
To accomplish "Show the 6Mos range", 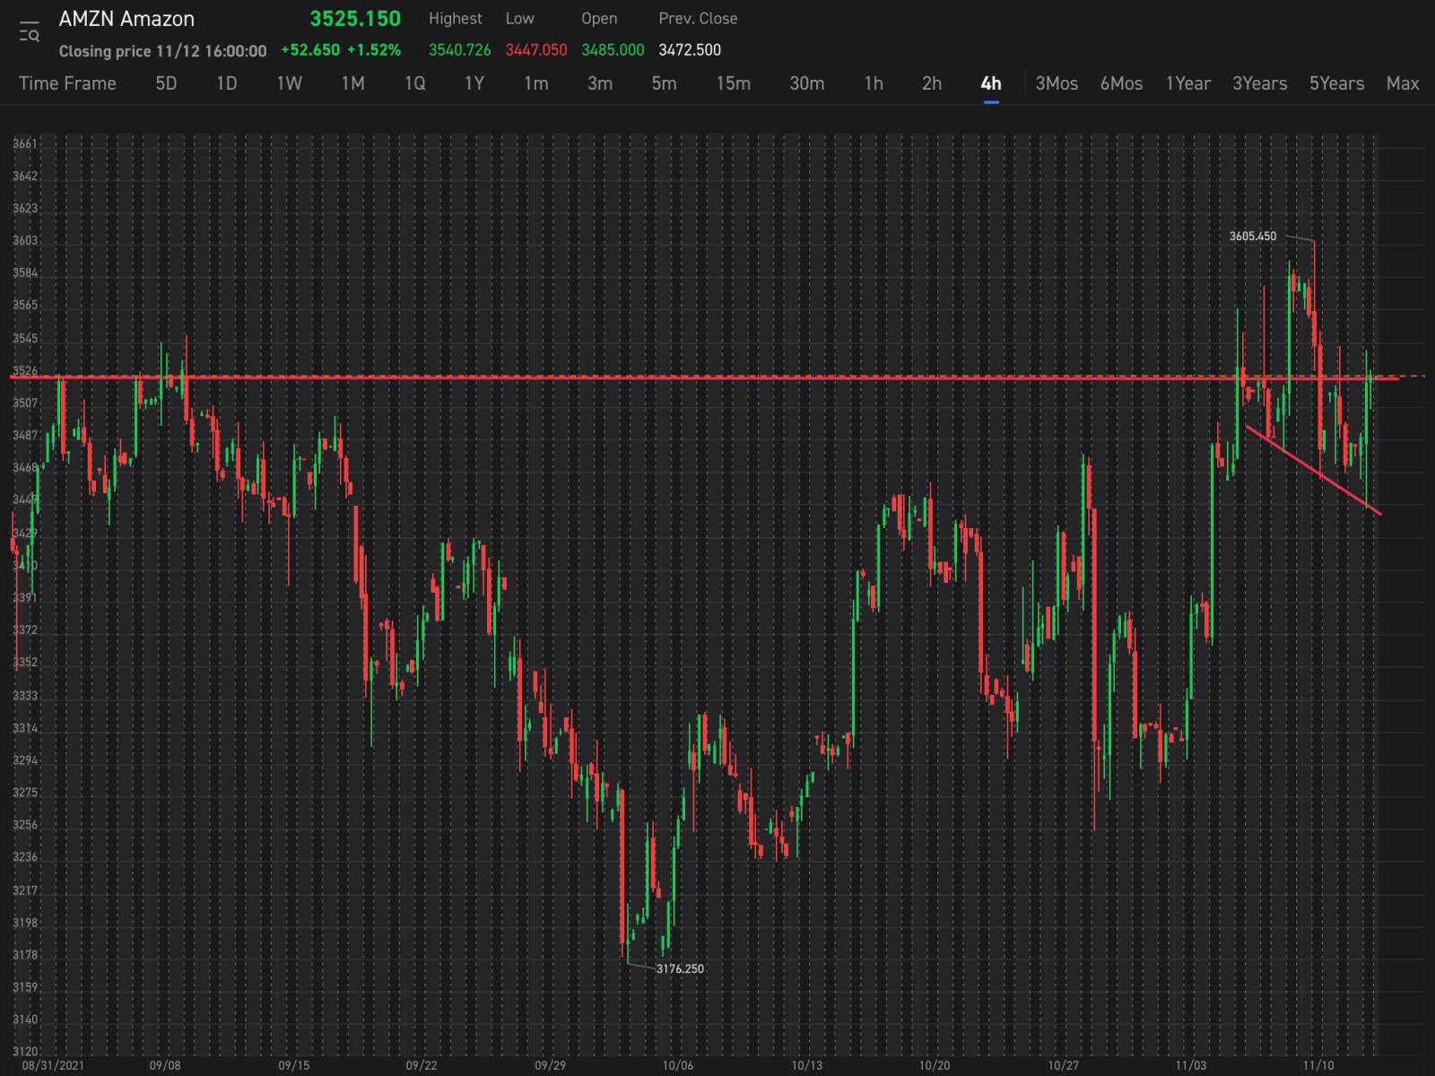I will (x=1121, y=83).
